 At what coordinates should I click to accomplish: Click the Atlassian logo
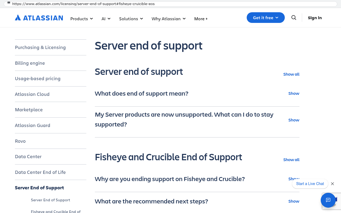(39, 18)
